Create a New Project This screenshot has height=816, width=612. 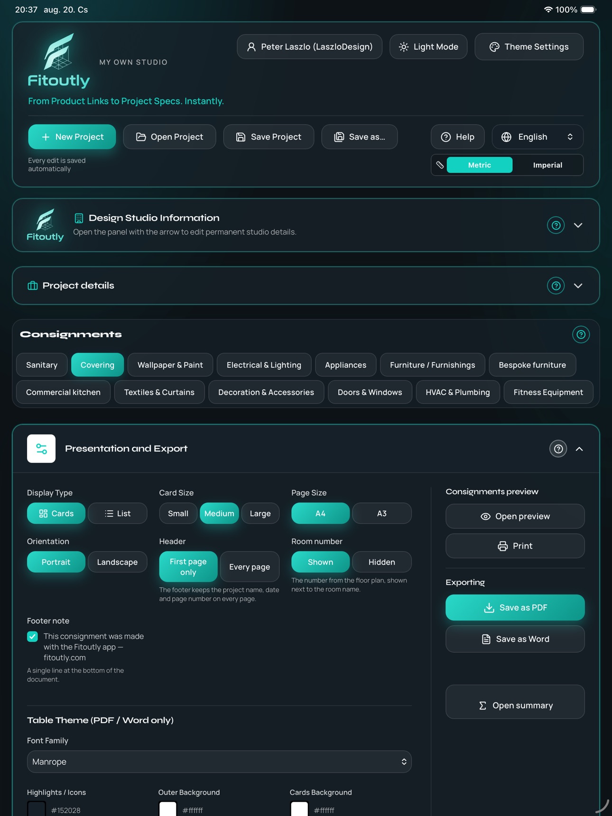point(72,137)
